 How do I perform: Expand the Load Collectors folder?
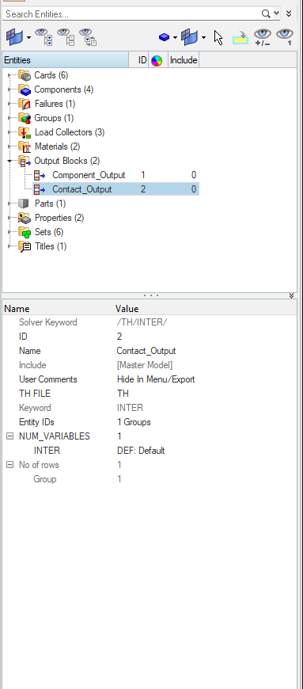coord(9,132)
